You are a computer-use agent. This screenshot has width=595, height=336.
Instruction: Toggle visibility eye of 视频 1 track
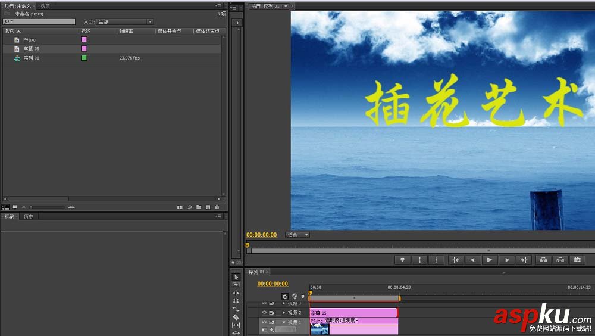264,322
